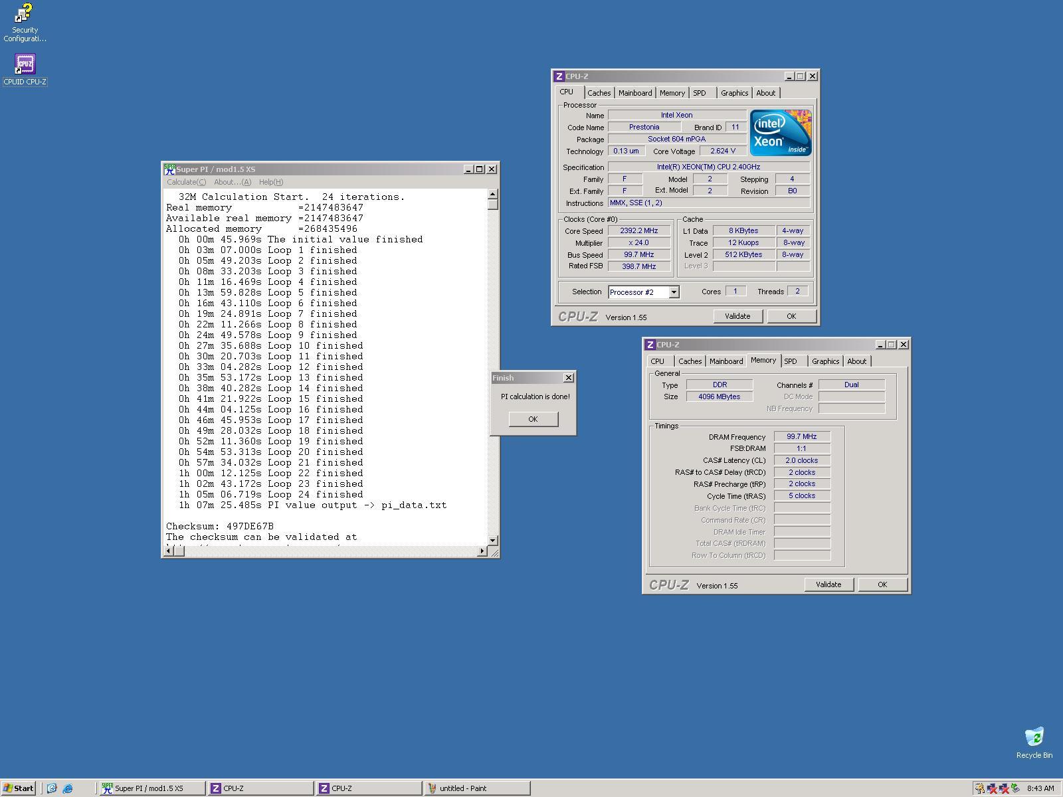Click the first system tray icon
This screenshot has width=1063, height=797.
pos(979,788)
